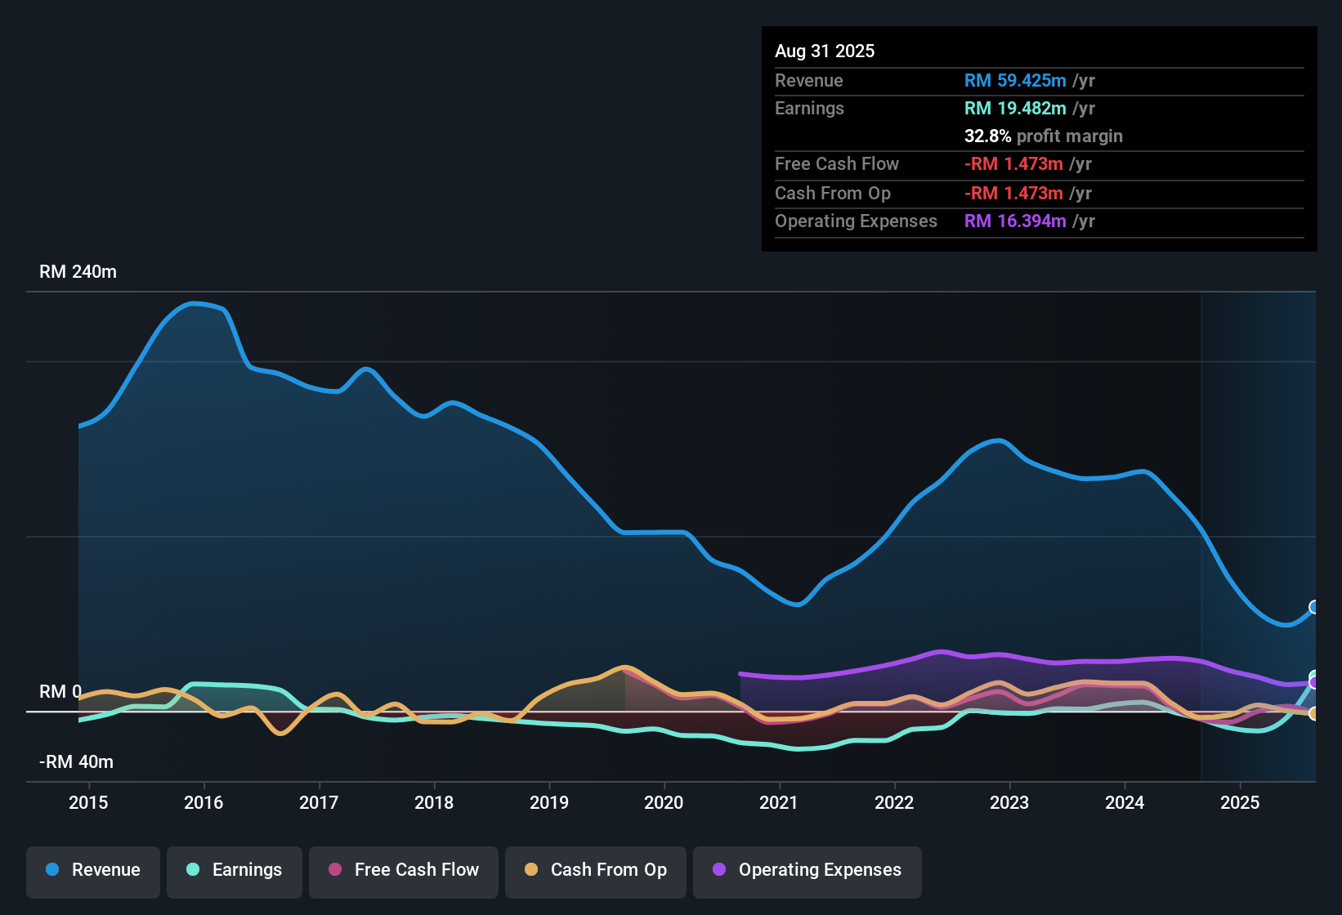
Task: Expand the Cash From Op legend item
Action: click(595, 872)
